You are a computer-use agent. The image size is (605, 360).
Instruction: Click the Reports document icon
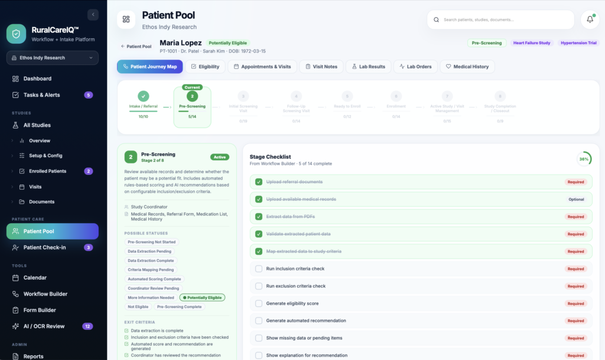[x=15, y=356]
